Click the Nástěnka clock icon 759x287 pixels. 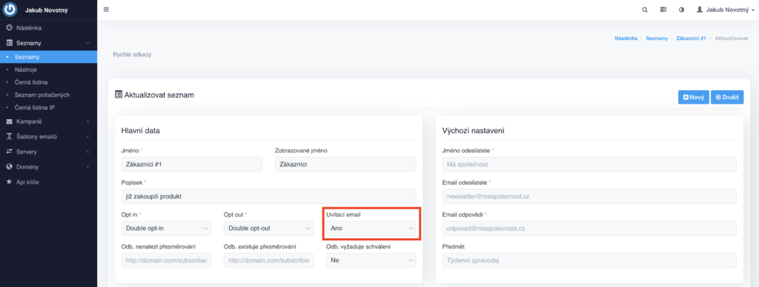9,28
